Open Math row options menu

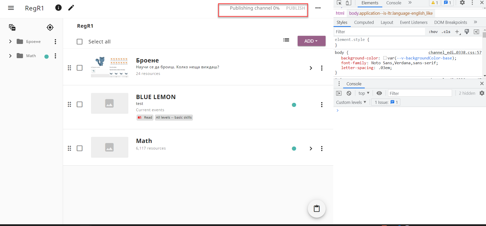pyautogui.click(x=322, y=149)
